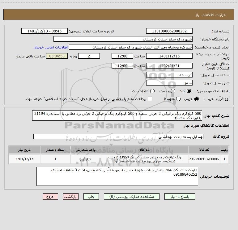Click the تعداد / مقدار column header
The width and height of the screenshot is (238, 230).
[55, 150]
